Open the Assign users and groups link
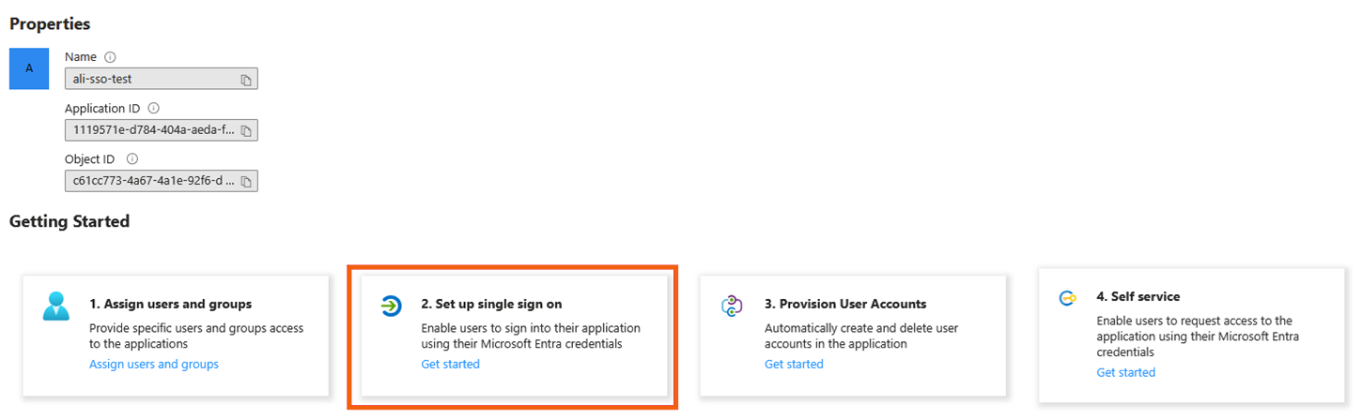Screen dimensions: 1362x419 point(154,364)
